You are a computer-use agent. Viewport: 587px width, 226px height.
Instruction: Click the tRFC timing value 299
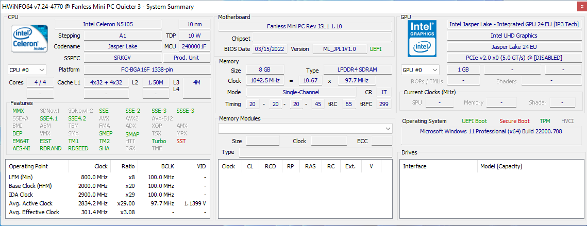click(x=384, y=104)
